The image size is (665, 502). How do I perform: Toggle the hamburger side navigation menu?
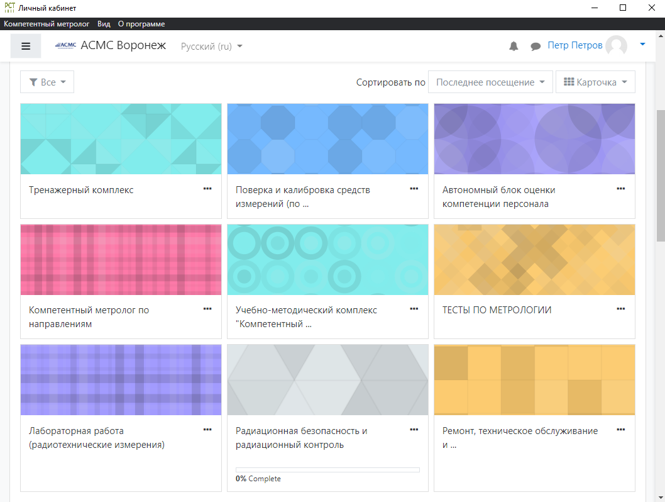pyautogui.click(x=26, y=46)
